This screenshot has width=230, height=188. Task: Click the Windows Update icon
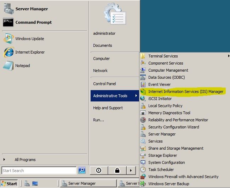pyautogui.click(x=8, y=39)
